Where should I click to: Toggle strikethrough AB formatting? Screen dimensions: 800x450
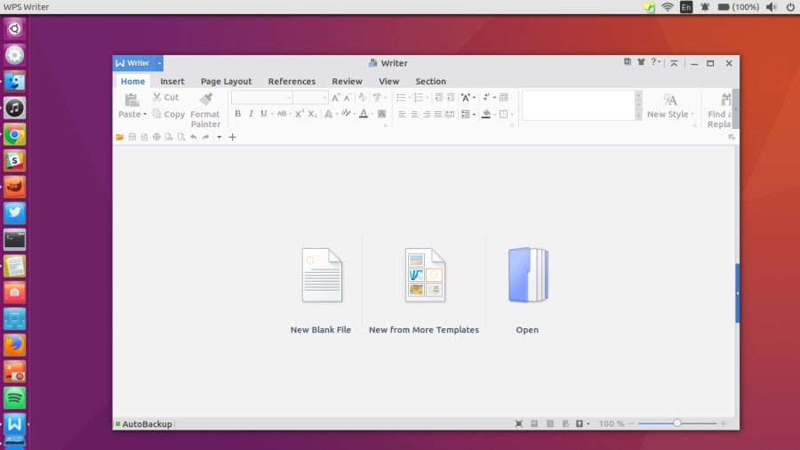[x=282, y=114]
